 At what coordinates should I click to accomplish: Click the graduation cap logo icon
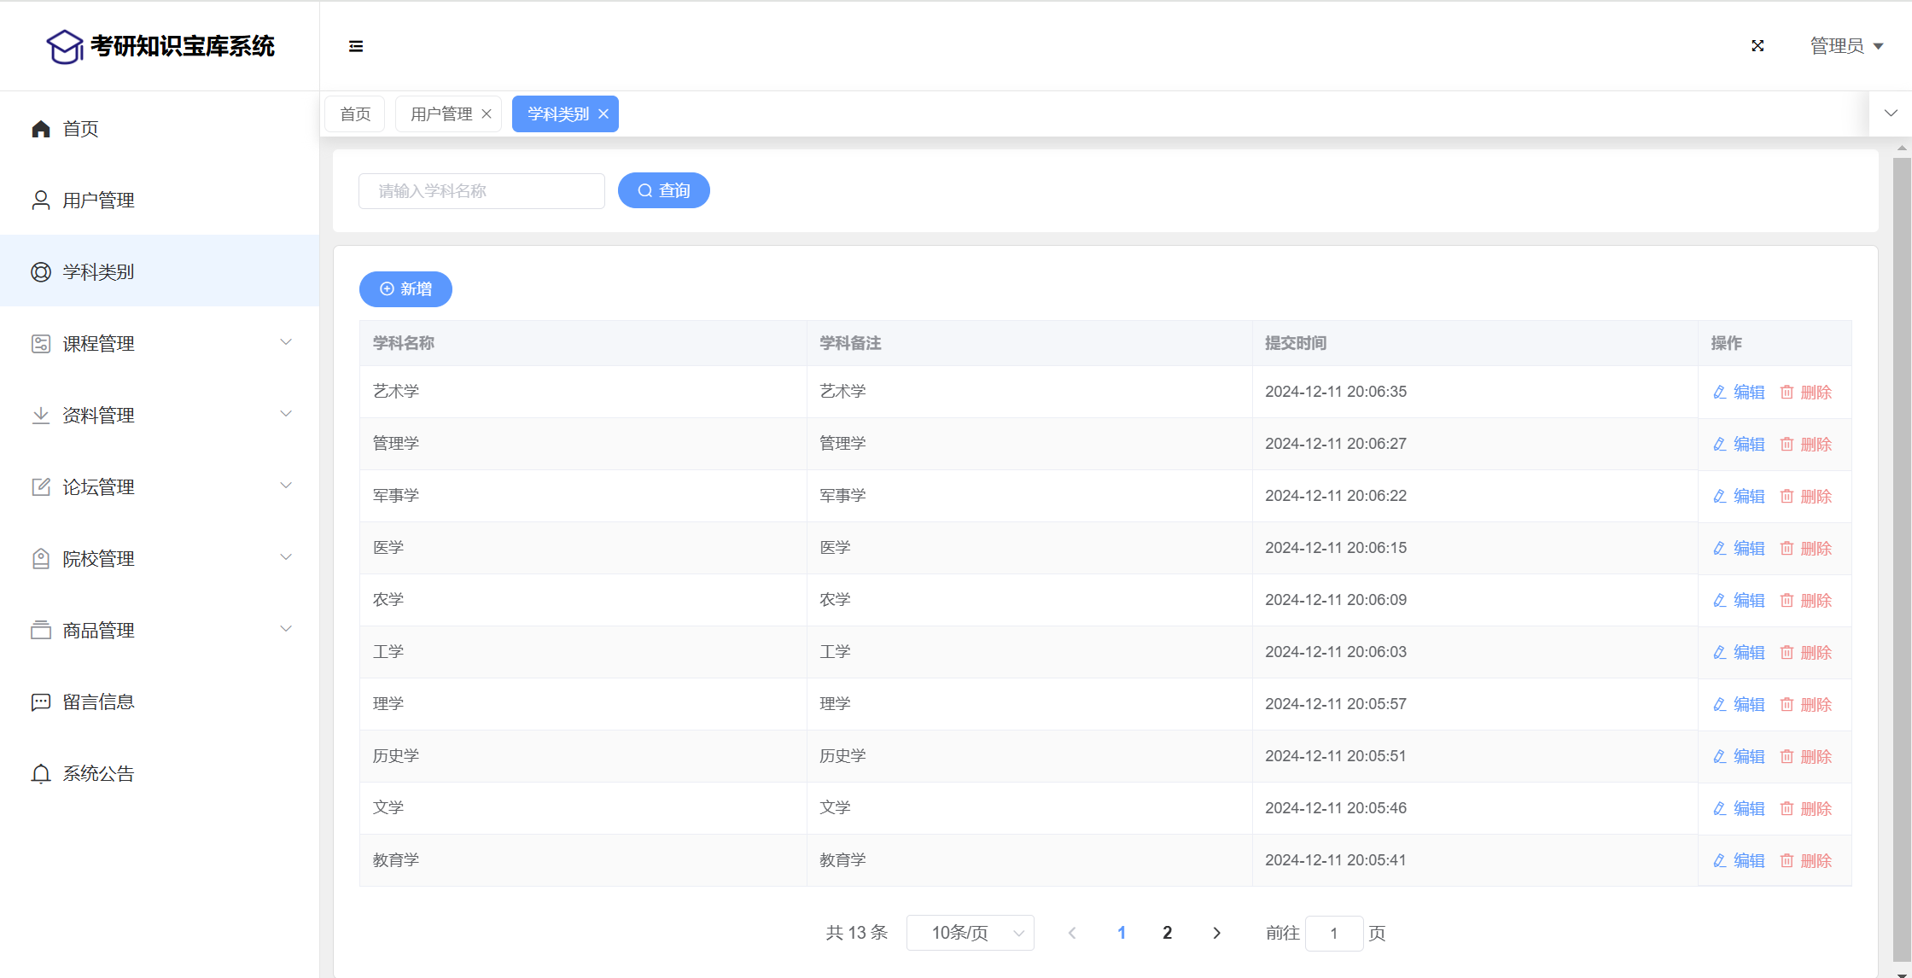tap(65, 47)
